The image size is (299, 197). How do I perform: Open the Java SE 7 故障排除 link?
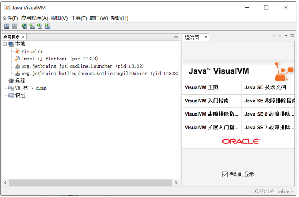point(269,127)
